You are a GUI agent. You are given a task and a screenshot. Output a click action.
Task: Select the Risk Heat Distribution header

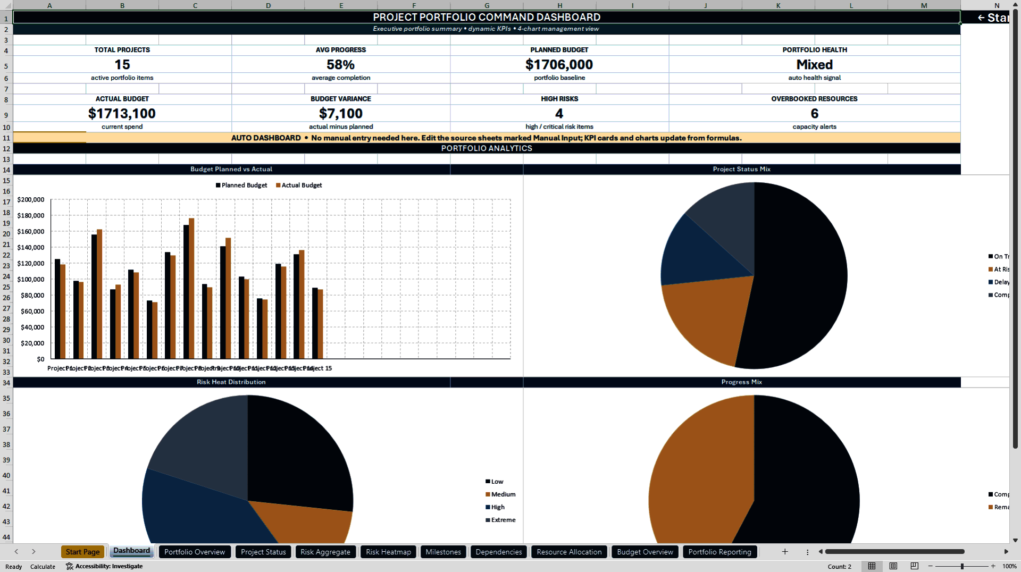coord(231,382)
